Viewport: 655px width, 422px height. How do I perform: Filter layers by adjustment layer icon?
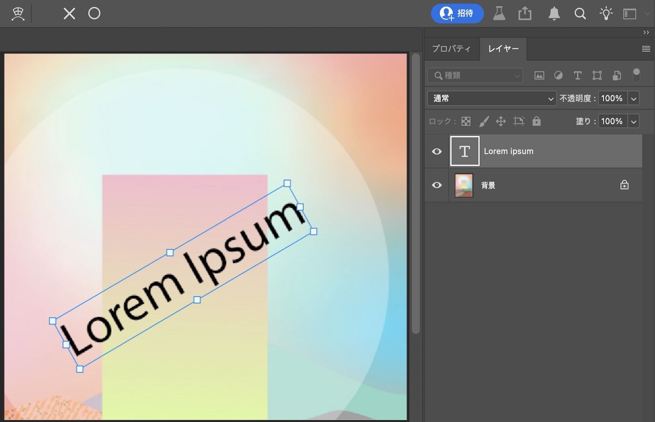(x=558, y=76)
